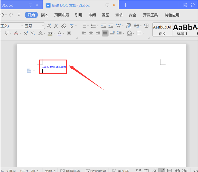198x172 pixels.
Task: Pick yellow text highlight color
Action: click(x=50, y=33)
